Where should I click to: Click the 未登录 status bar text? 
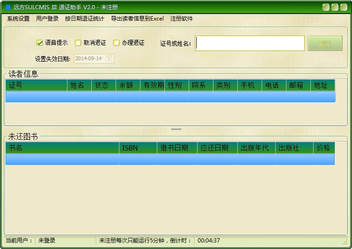point(47,241)
